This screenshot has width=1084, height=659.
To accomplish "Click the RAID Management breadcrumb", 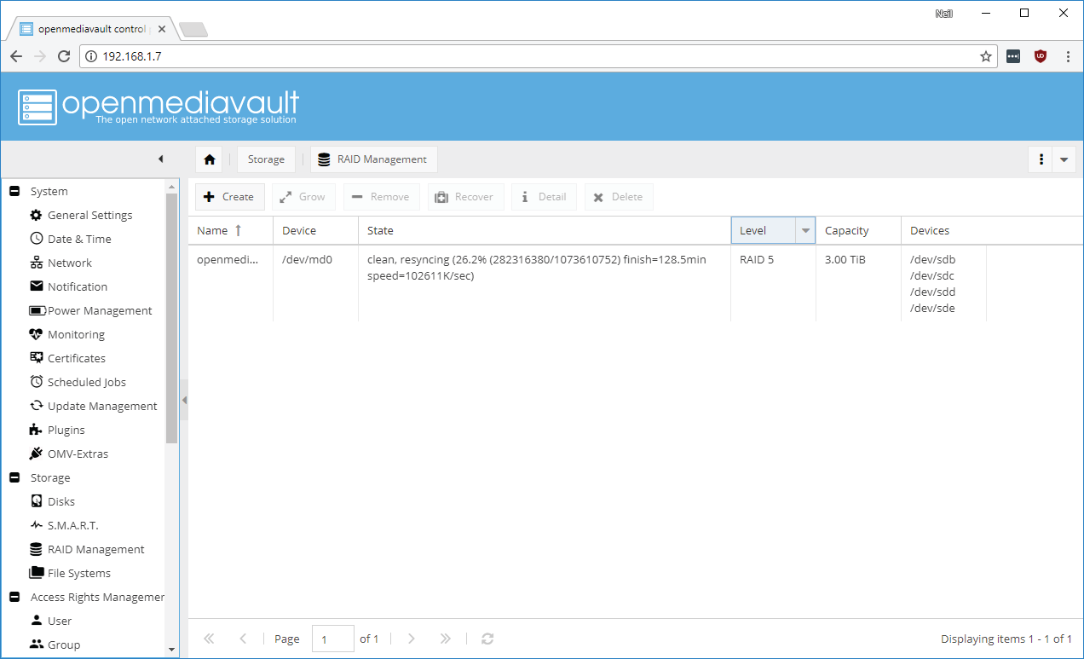I will [x=373, y=159].
